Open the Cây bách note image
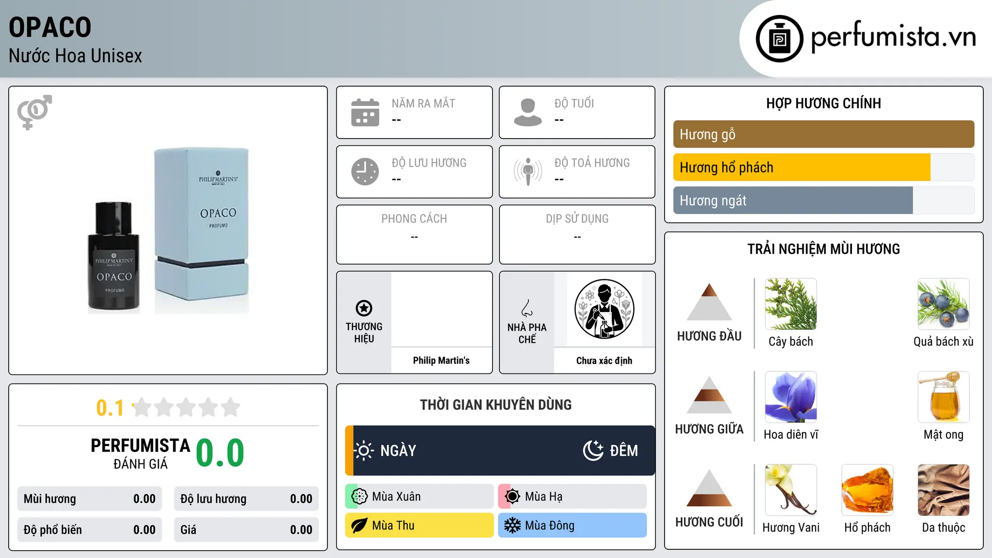992x558 pixels. pos(791,304)
